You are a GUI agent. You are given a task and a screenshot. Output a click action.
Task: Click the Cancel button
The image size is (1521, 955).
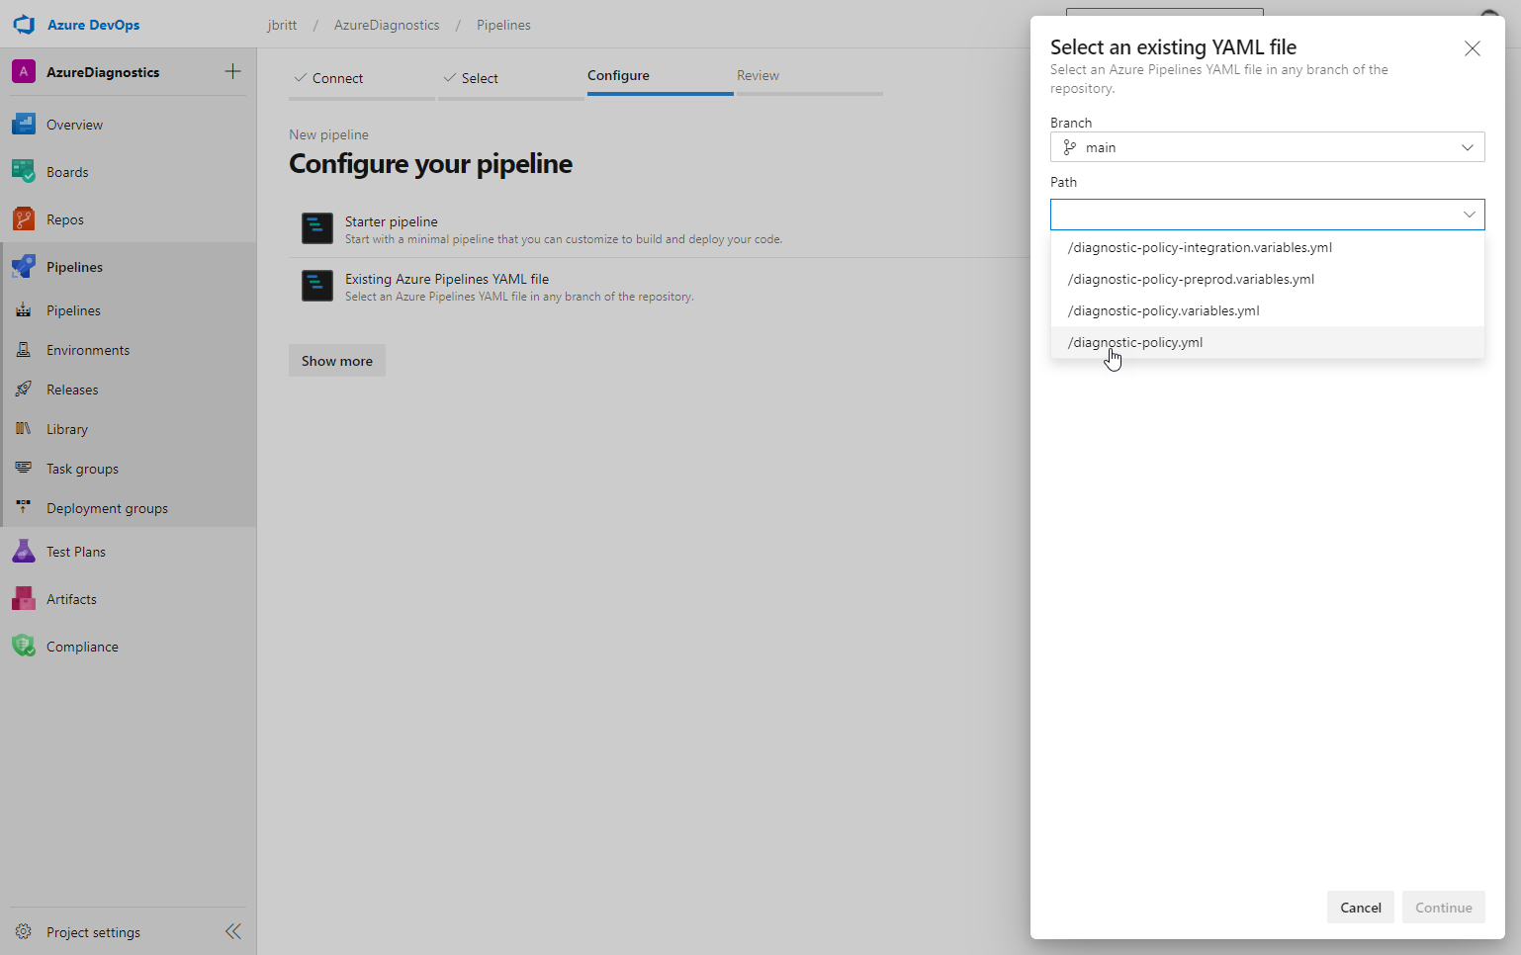(1361, 908)
